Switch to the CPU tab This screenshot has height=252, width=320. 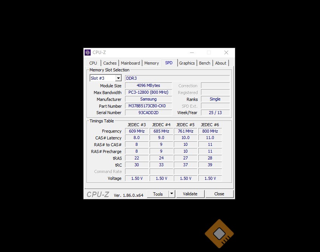click(93, 63)
